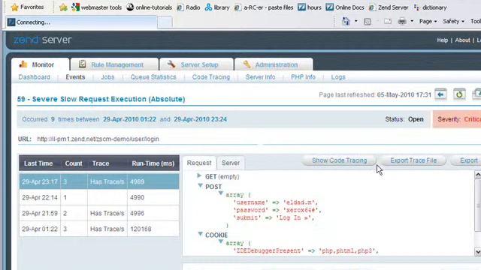481x270 pixels.
Task: Open the Online Docs bookmark
Action: click(x=345, y=7)
